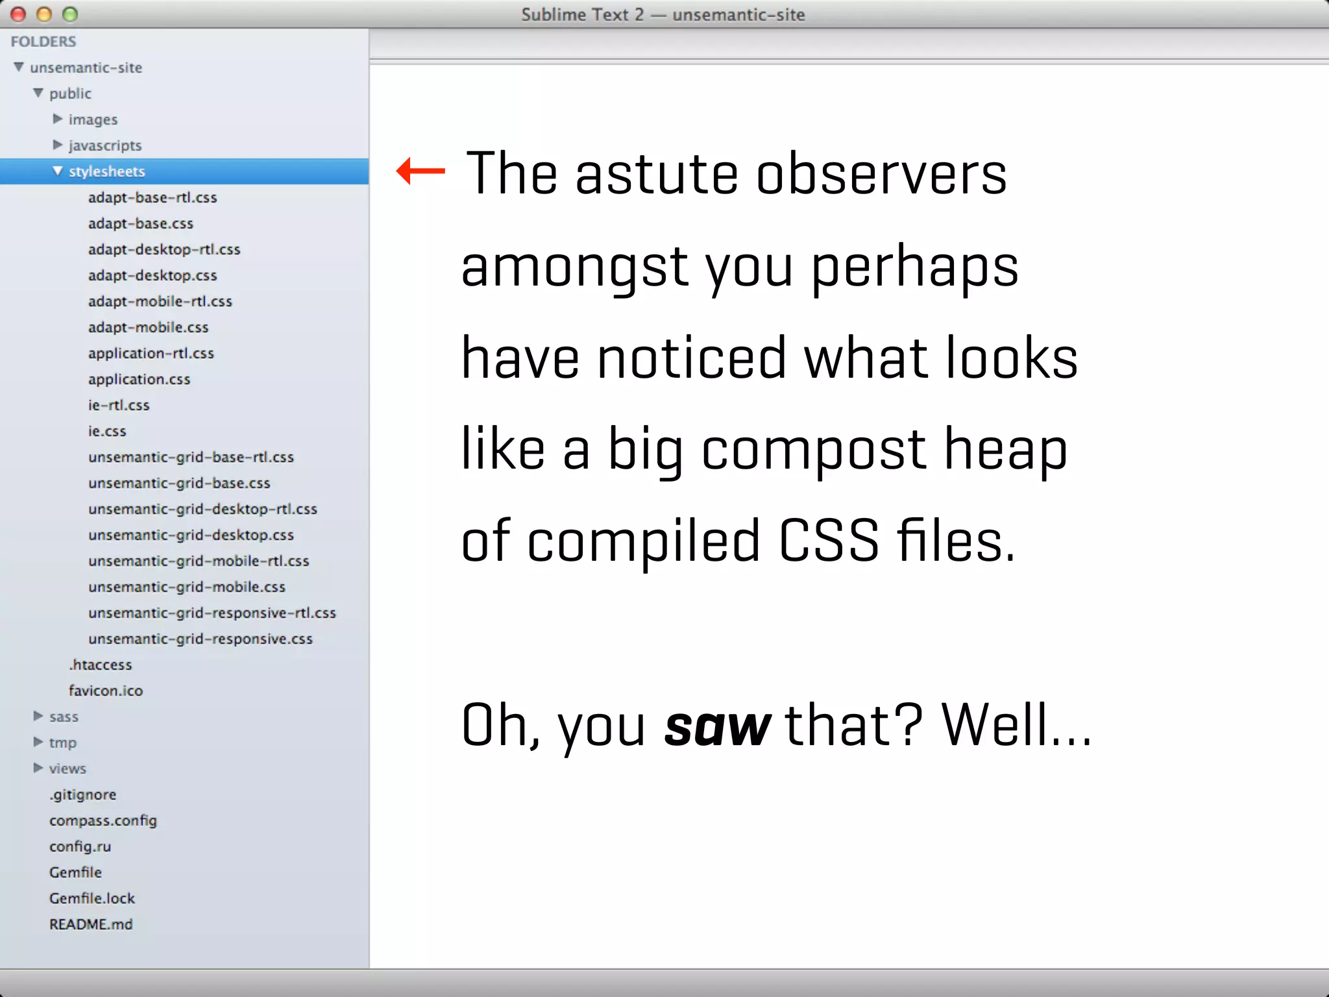1329x997 pixels.
Task: Select ie-rtl.css file
Action: pos(119,405)
